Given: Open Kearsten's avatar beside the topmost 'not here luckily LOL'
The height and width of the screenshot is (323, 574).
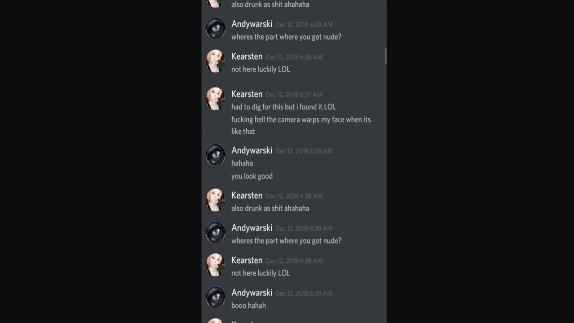Looking at the screenshot, I should [x=215, y=61].
